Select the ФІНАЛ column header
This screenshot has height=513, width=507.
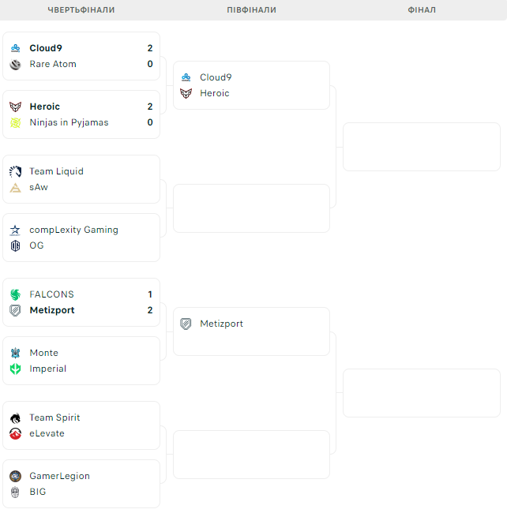(x=422, y=10)
